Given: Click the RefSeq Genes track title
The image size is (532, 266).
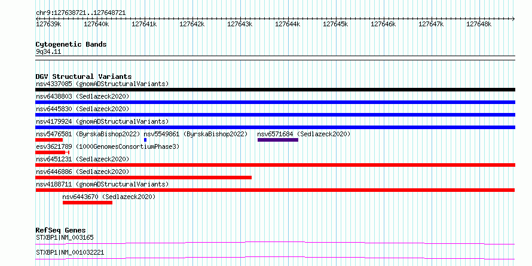Looking at the screenshot, I should [x=60, y=231].
